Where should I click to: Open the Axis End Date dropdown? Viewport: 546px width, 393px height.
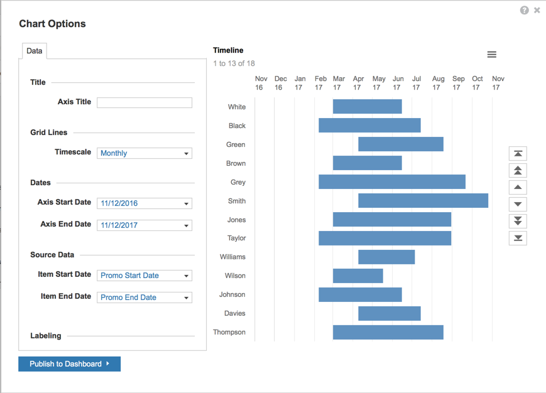pos(145,225)
